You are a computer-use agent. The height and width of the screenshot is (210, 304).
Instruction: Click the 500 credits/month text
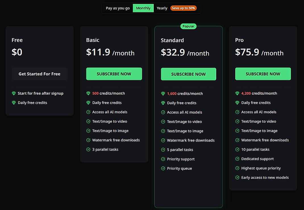pyautogui.click(x=109, y=94)
